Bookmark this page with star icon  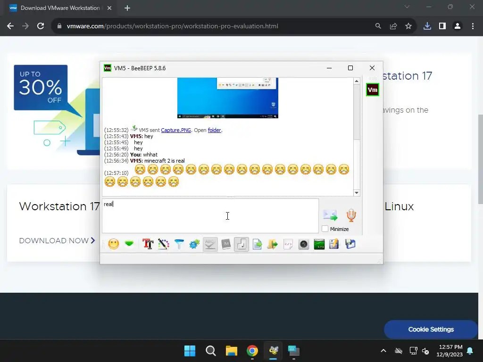(408, 26)
